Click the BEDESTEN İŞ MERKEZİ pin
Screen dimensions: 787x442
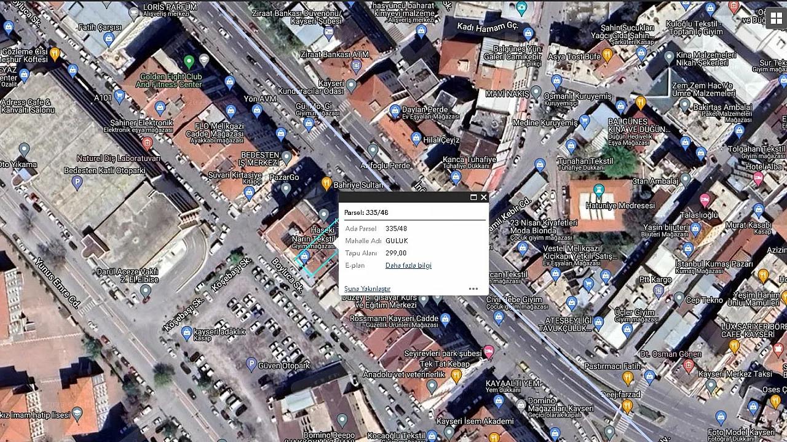(287, 157)
